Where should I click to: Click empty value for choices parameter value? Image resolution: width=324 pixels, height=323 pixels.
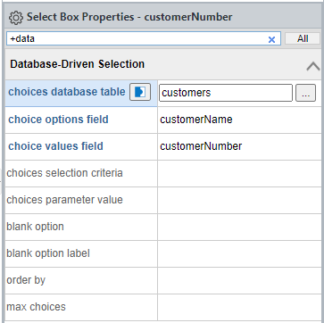tap(239, 200)
